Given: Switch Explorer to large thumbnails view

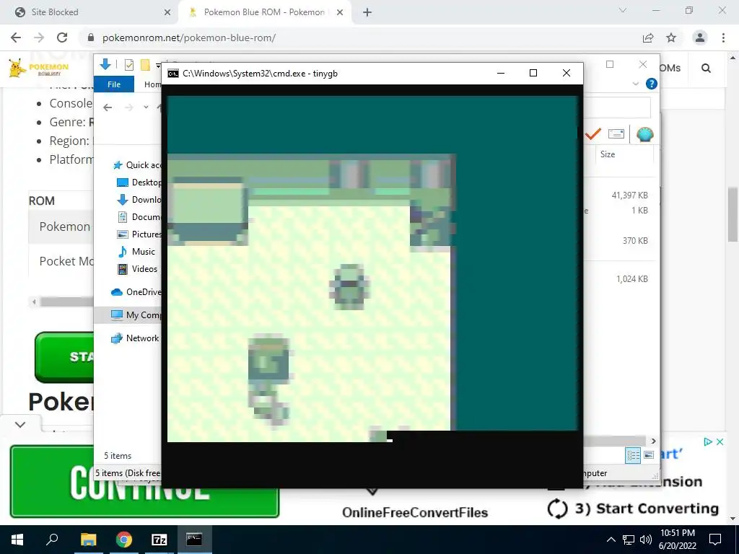Looking at the screenshot, I should [x=649, y=455].
